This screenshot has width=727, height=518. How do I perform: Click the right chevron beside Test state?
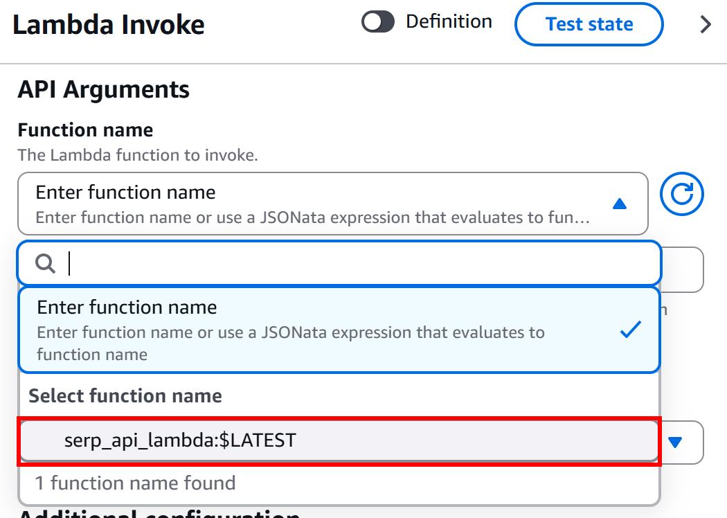tap(706, 25)
